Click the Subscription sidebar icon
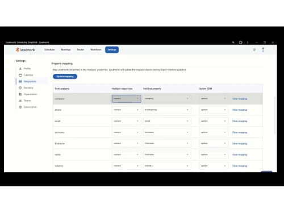 pos(20,107)
